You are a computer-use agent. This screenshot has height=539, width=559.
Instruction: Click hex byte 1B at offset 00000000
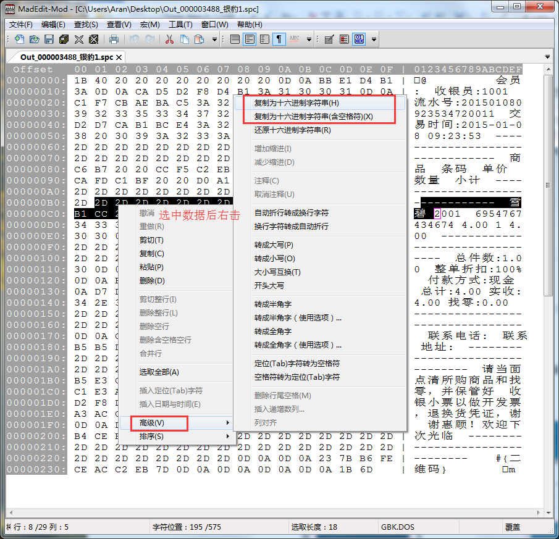pyautogui.click(x=80, y=80)
